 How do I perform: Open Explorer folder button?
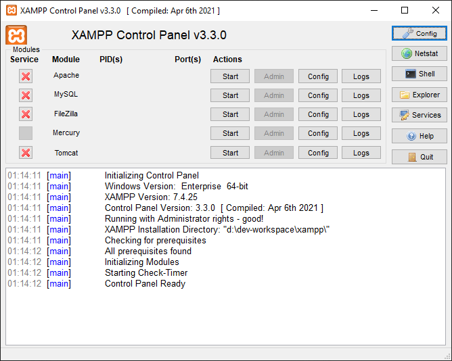coord(419,95)
